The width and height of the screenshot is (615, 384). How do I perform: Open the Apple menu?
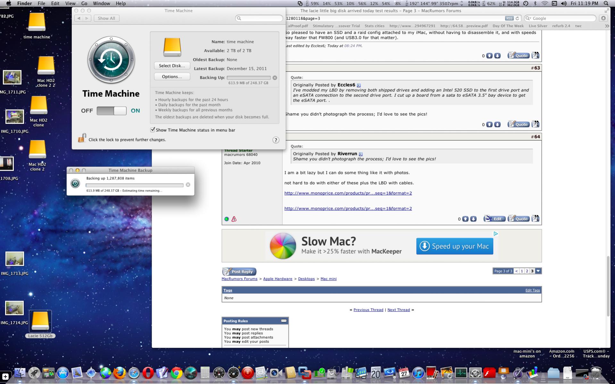[x=9, y=4]
